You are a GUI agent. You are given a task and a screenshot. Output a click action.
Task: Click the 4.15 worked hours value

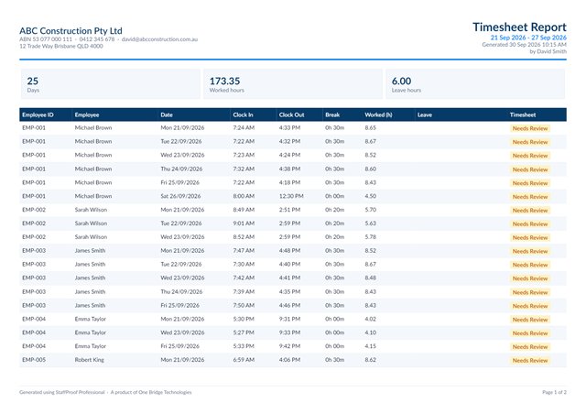(x=370, y=346)
